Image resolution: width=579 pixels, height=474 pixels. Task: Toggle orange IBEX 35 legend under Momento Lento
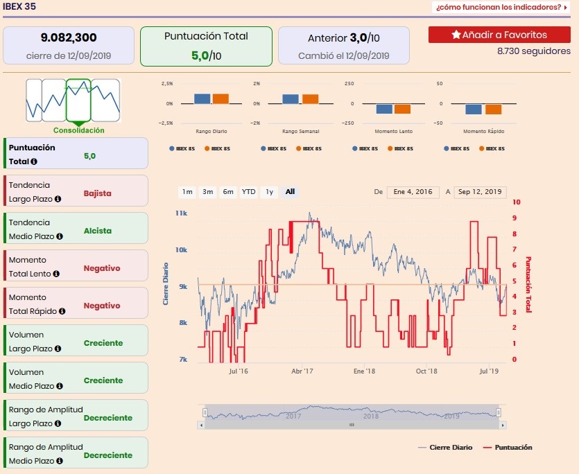coord(400,148)
